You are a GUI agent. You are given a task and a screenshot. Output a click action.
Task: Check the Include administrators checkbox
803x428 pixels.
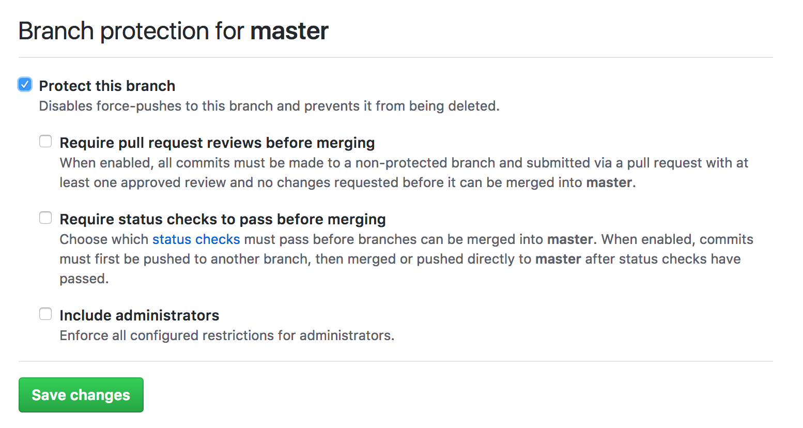[45, 314]
